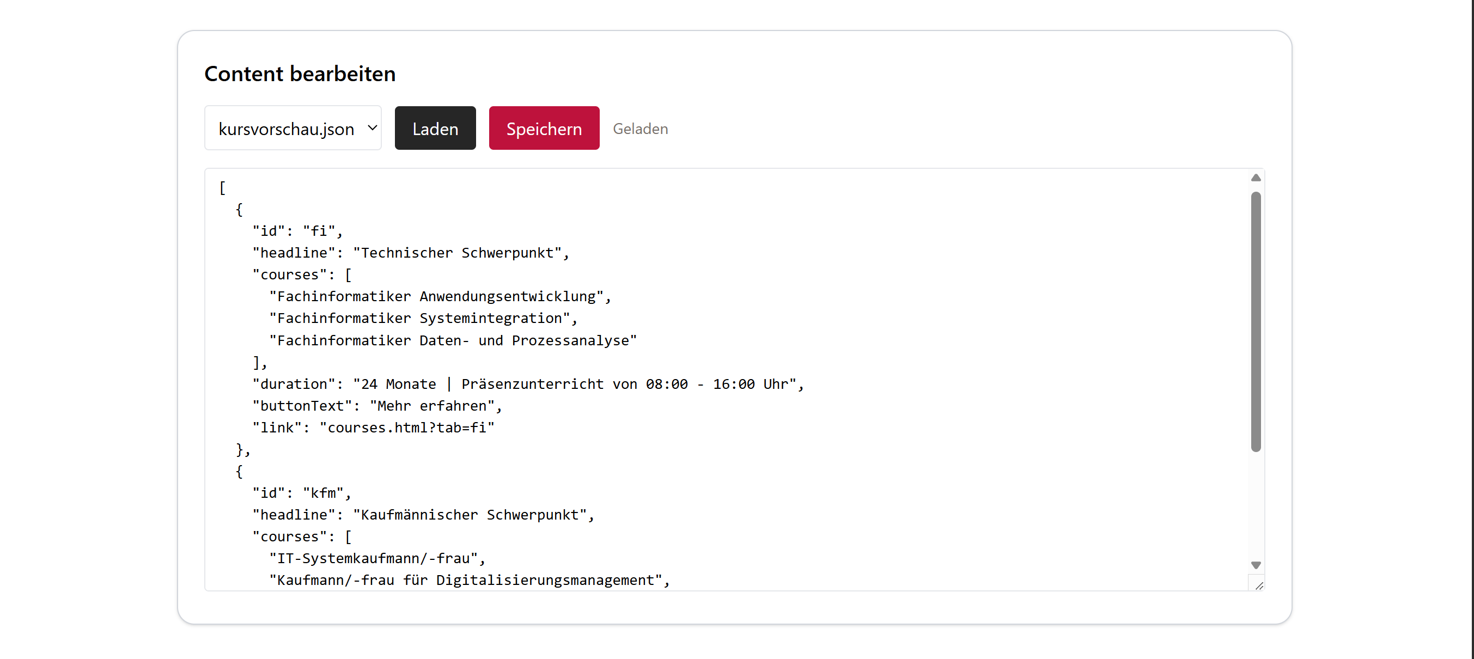Click the Fachinformatiker Systemintegration line
Screen dimensions: 1474x659
(423, 318)
